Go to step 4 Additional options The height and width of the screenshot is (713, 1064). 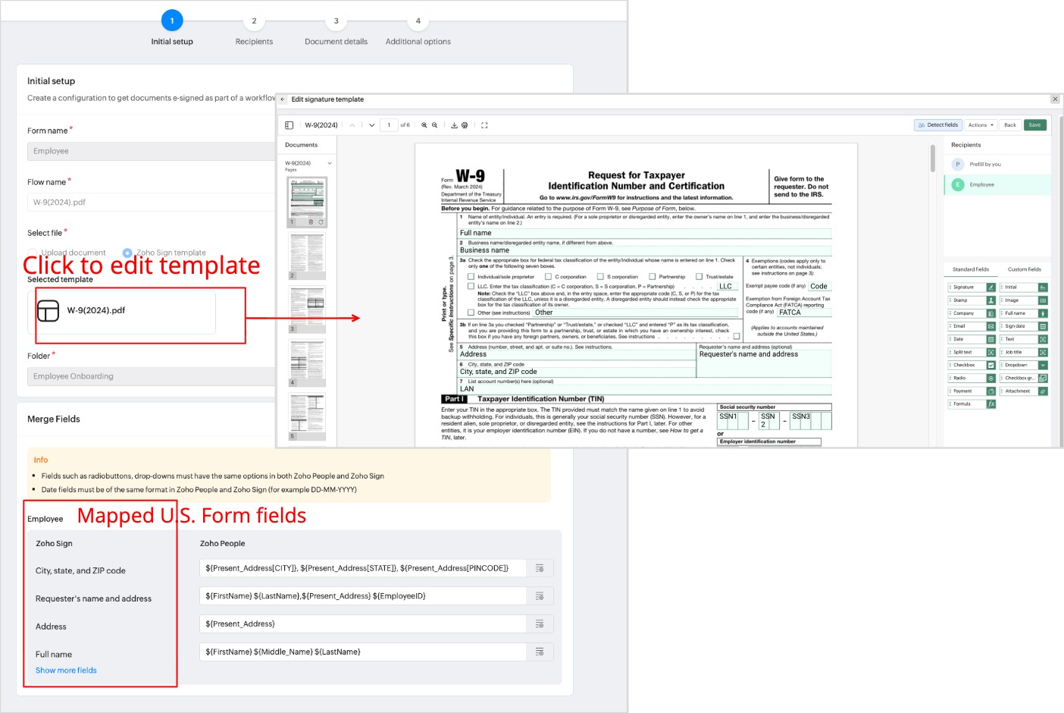click(x=418, y=21)
